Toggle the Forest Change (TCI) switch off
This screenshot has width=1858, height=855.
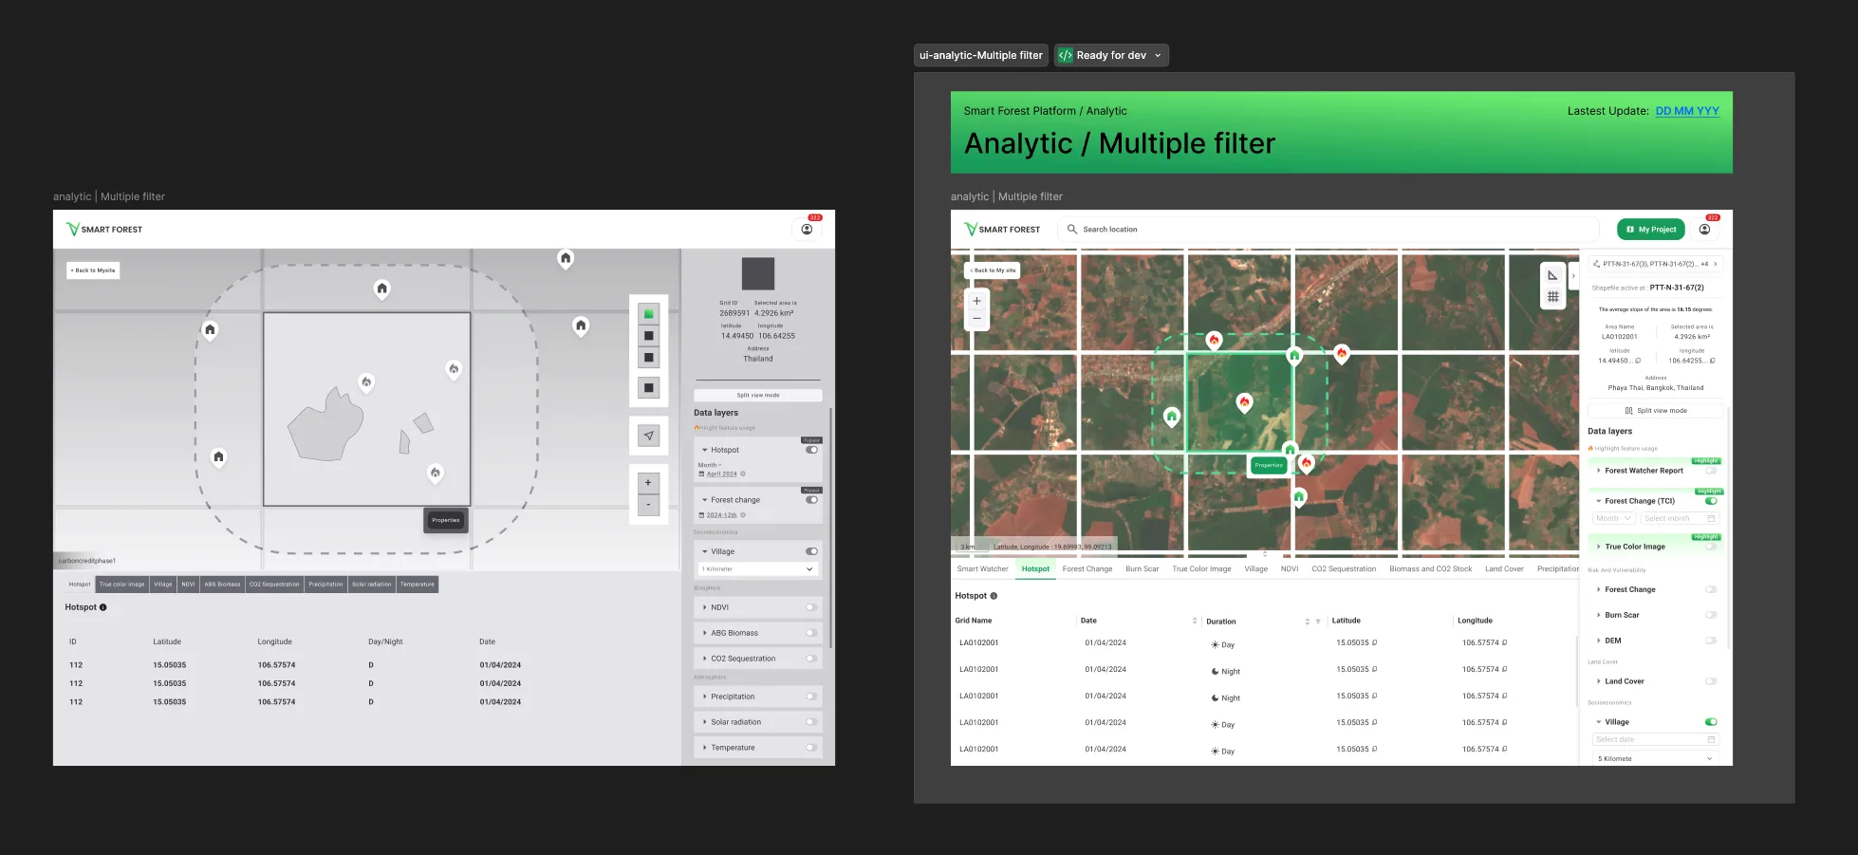[1711, 501]
